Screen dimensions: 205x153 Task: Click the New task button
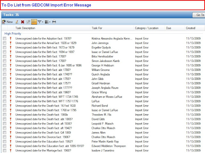[7, 22]
